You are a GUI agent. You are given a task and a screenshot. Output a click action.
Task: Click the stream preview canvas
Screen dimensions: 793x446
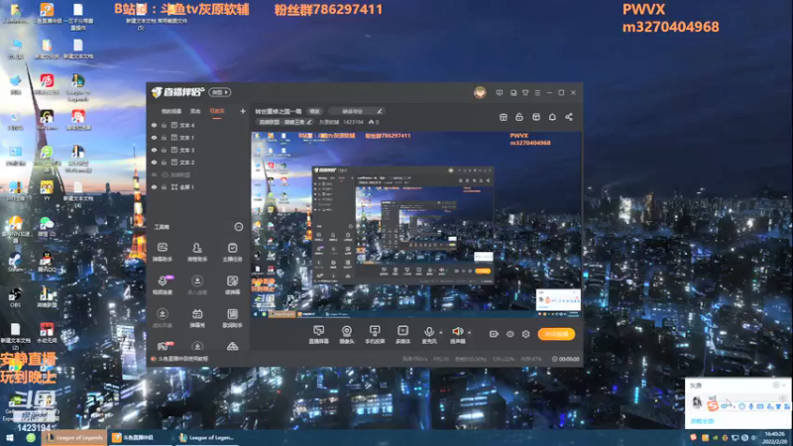point(416,225)
